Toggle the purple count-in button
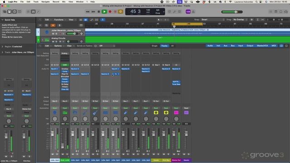Screen dimensions: 290x163 pyautogui.click(x=188, y=12)
